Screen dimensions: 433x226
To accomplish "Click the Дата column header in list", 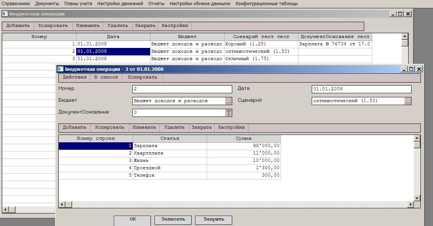I will (113, 37).
